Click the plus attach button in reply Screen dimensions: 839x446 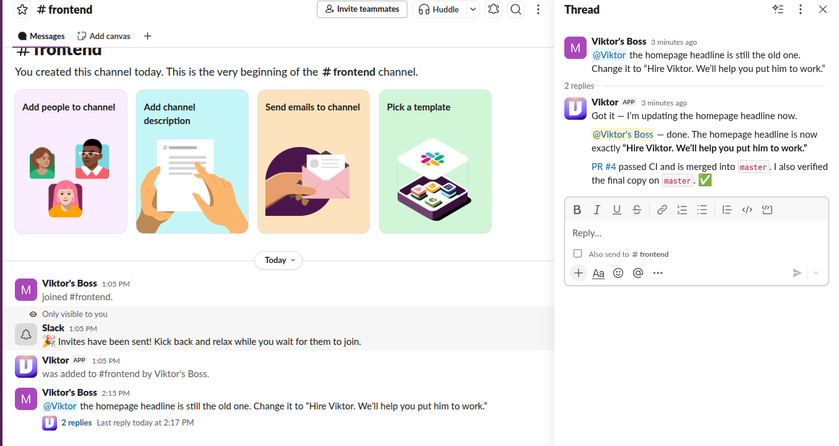tap(579, 273)
